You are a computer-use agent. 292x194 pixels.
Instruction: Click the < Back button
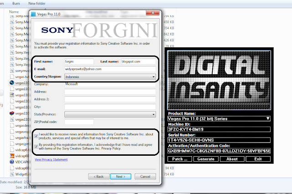point(99,177)
